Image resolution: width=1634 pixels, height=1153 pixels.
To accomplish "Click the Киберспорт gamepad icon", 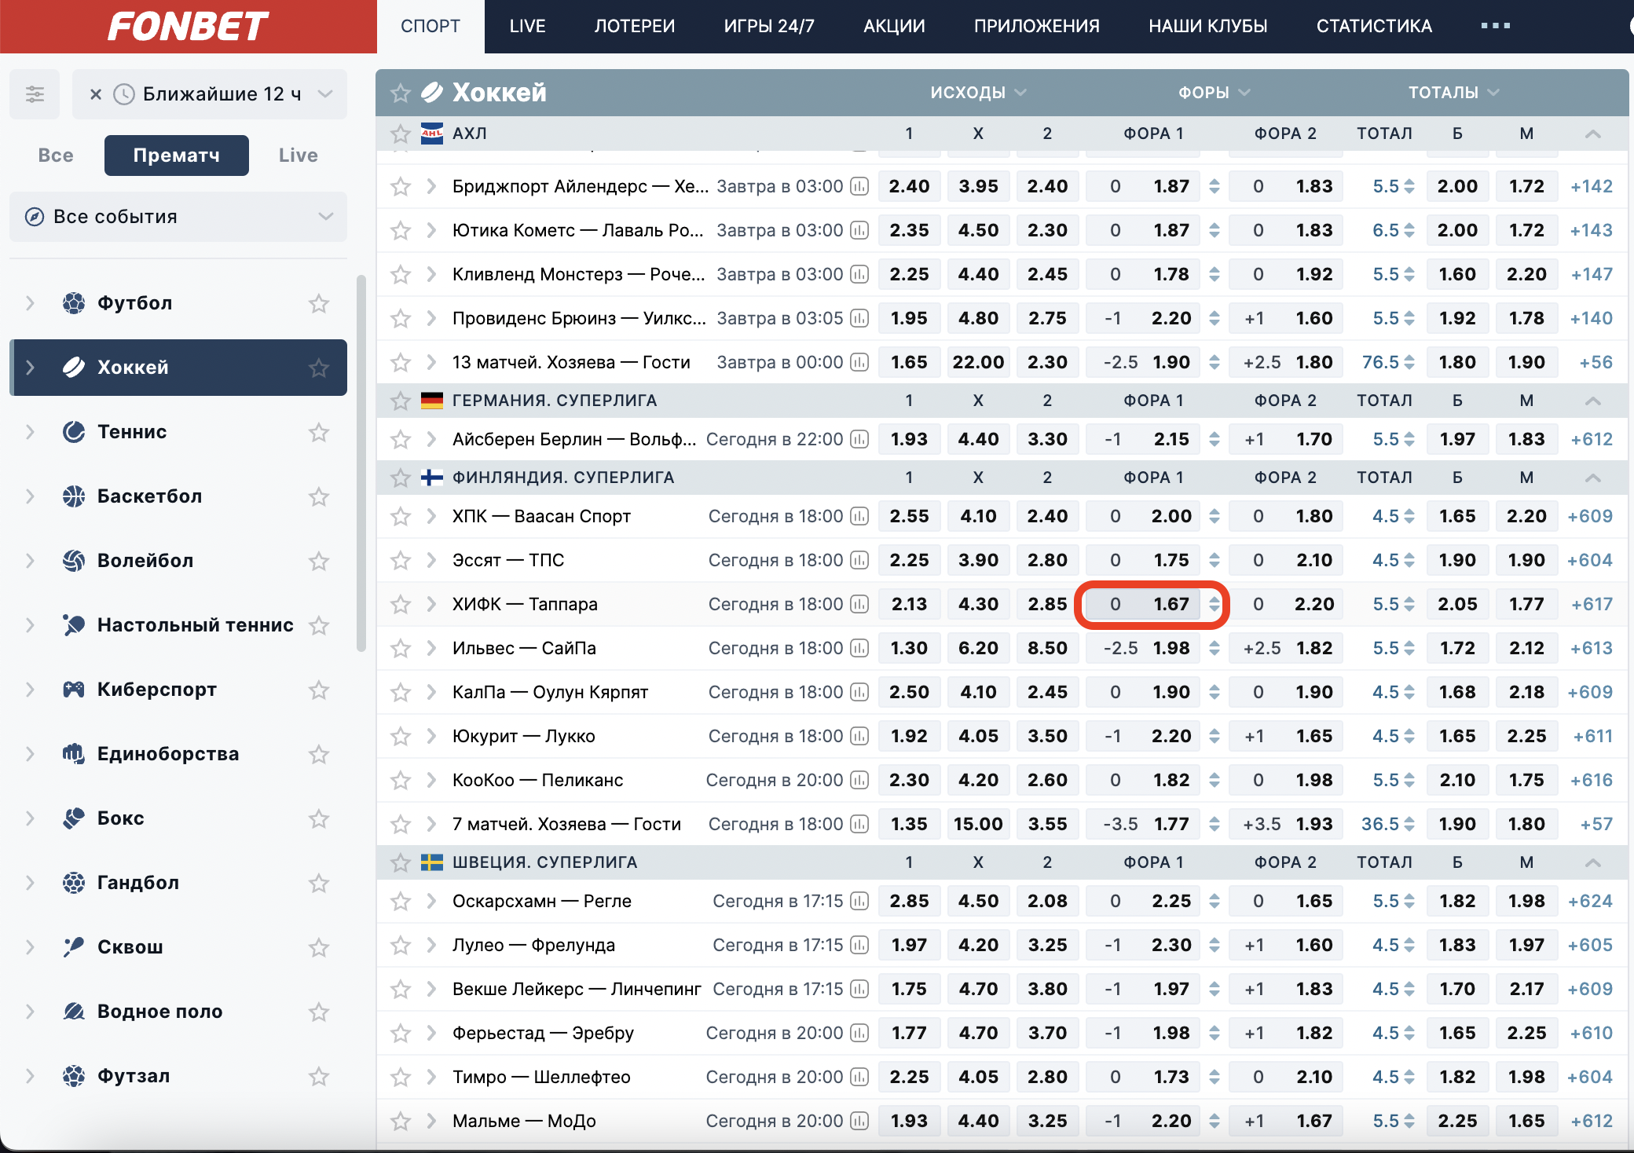I will pos(74,690).
